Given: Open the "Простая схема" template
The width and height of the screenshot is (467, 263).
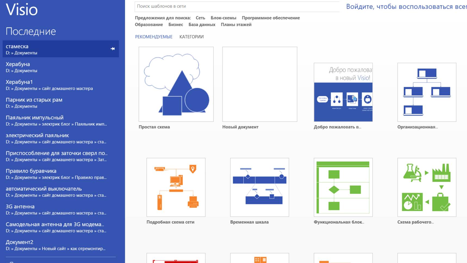Looking at the screenshot, I should point(176,84).
